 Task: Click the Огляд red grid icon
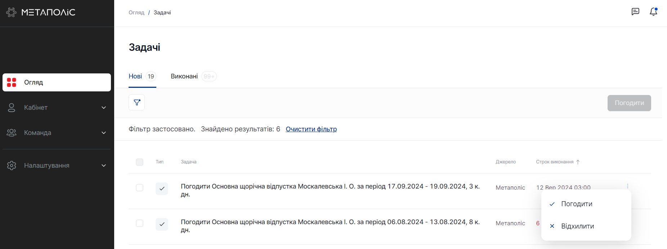pos(12,82)
